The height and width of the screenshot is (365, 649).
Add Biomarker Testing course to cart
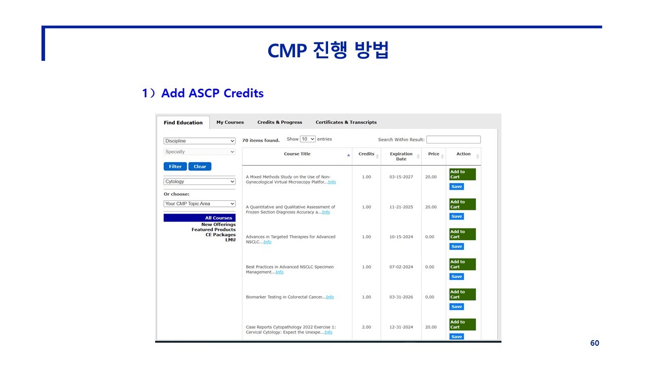pos(462,295)
